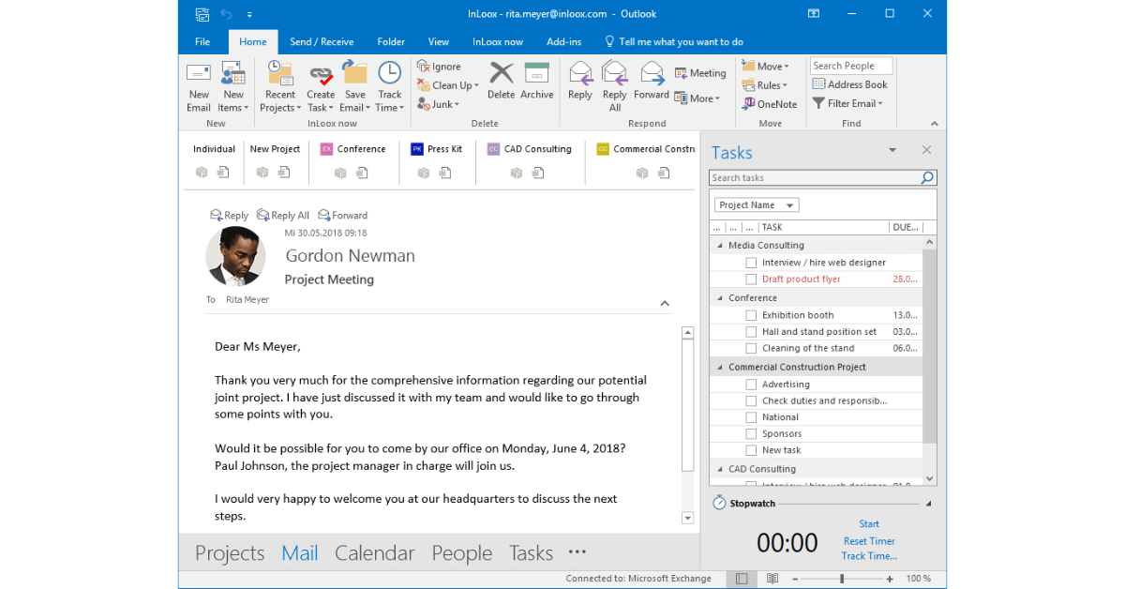Check the 'Check duties and responsib...' task
This screenshot has width=1125, height=589.
(751, 401)
